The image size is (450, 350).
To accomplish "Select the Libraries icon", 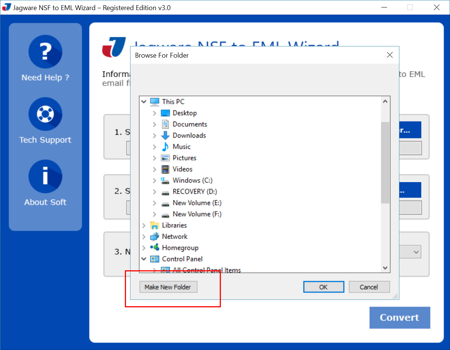I will (154, 225).
